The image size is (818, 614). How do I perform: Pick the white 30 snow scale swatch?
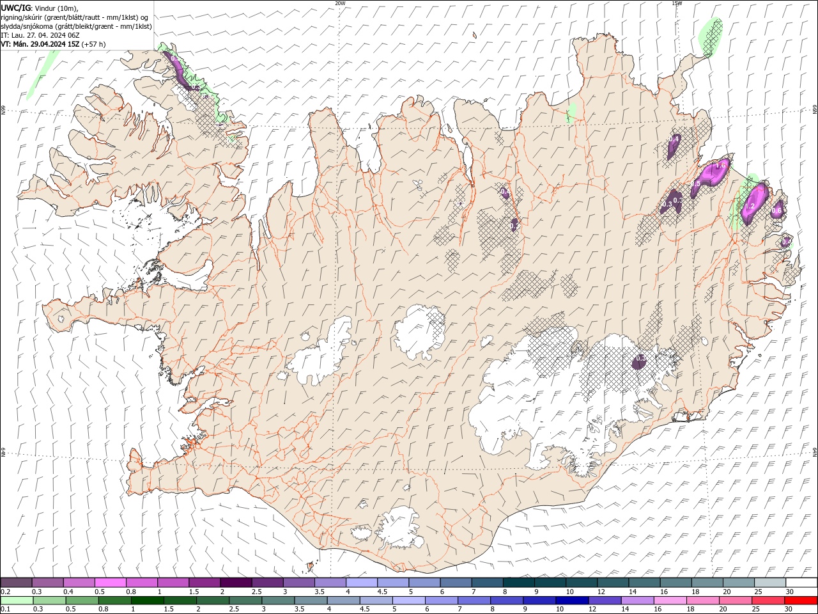tap(801, 583)
